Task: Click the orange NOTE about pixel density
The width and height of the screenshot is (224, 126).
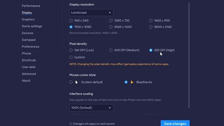Action: coord(119,64)
